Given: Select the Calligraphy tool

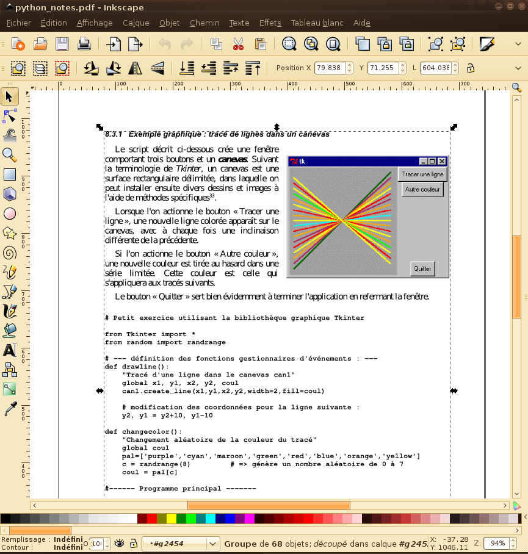Looking at the screenshot, I should pos(10,312).
